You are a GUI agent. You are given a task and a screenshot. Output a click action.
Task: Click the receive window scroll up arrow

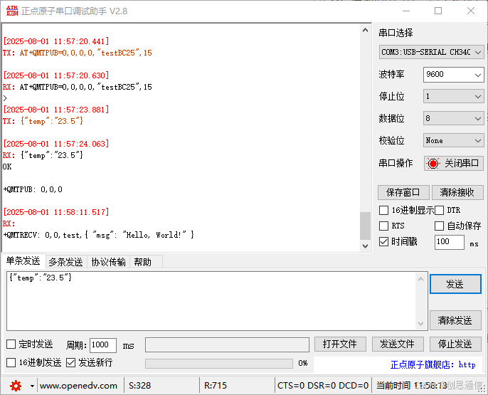(x=365, y=30)
